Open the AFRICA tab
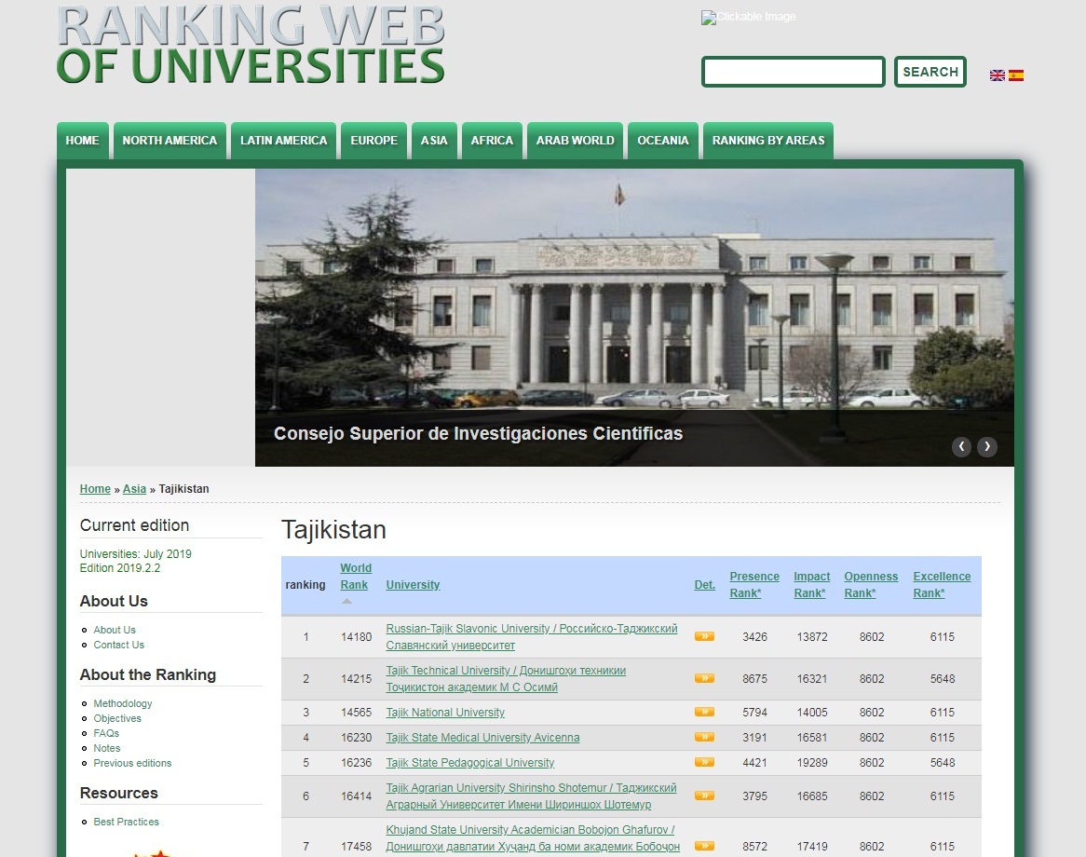 coord(492,141)
